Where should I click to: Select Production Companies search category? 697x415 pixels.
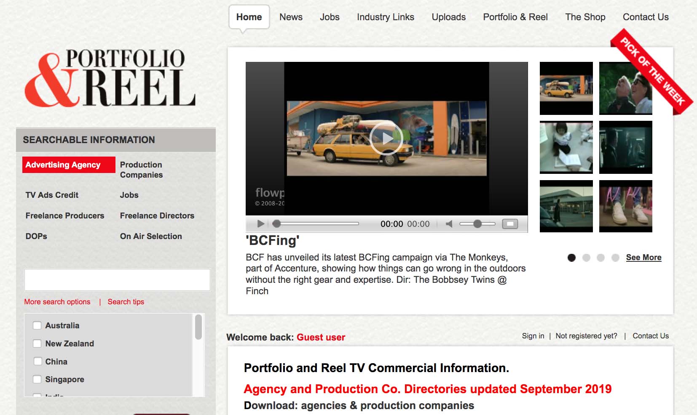[141, 170]
